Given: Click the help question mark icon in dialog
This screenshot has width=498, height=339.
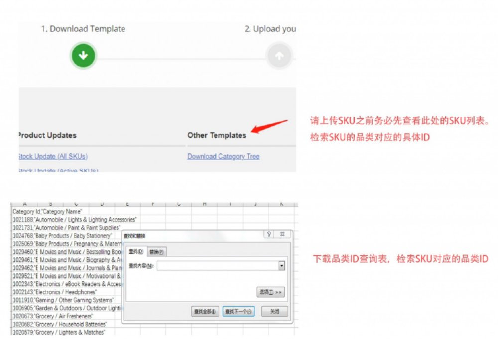Looking at the screenshot, I should pos(269,234).
